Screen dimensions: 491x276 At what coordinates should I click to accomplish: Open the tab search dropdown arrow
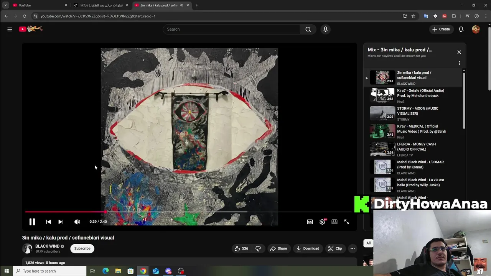coord(5,5)
